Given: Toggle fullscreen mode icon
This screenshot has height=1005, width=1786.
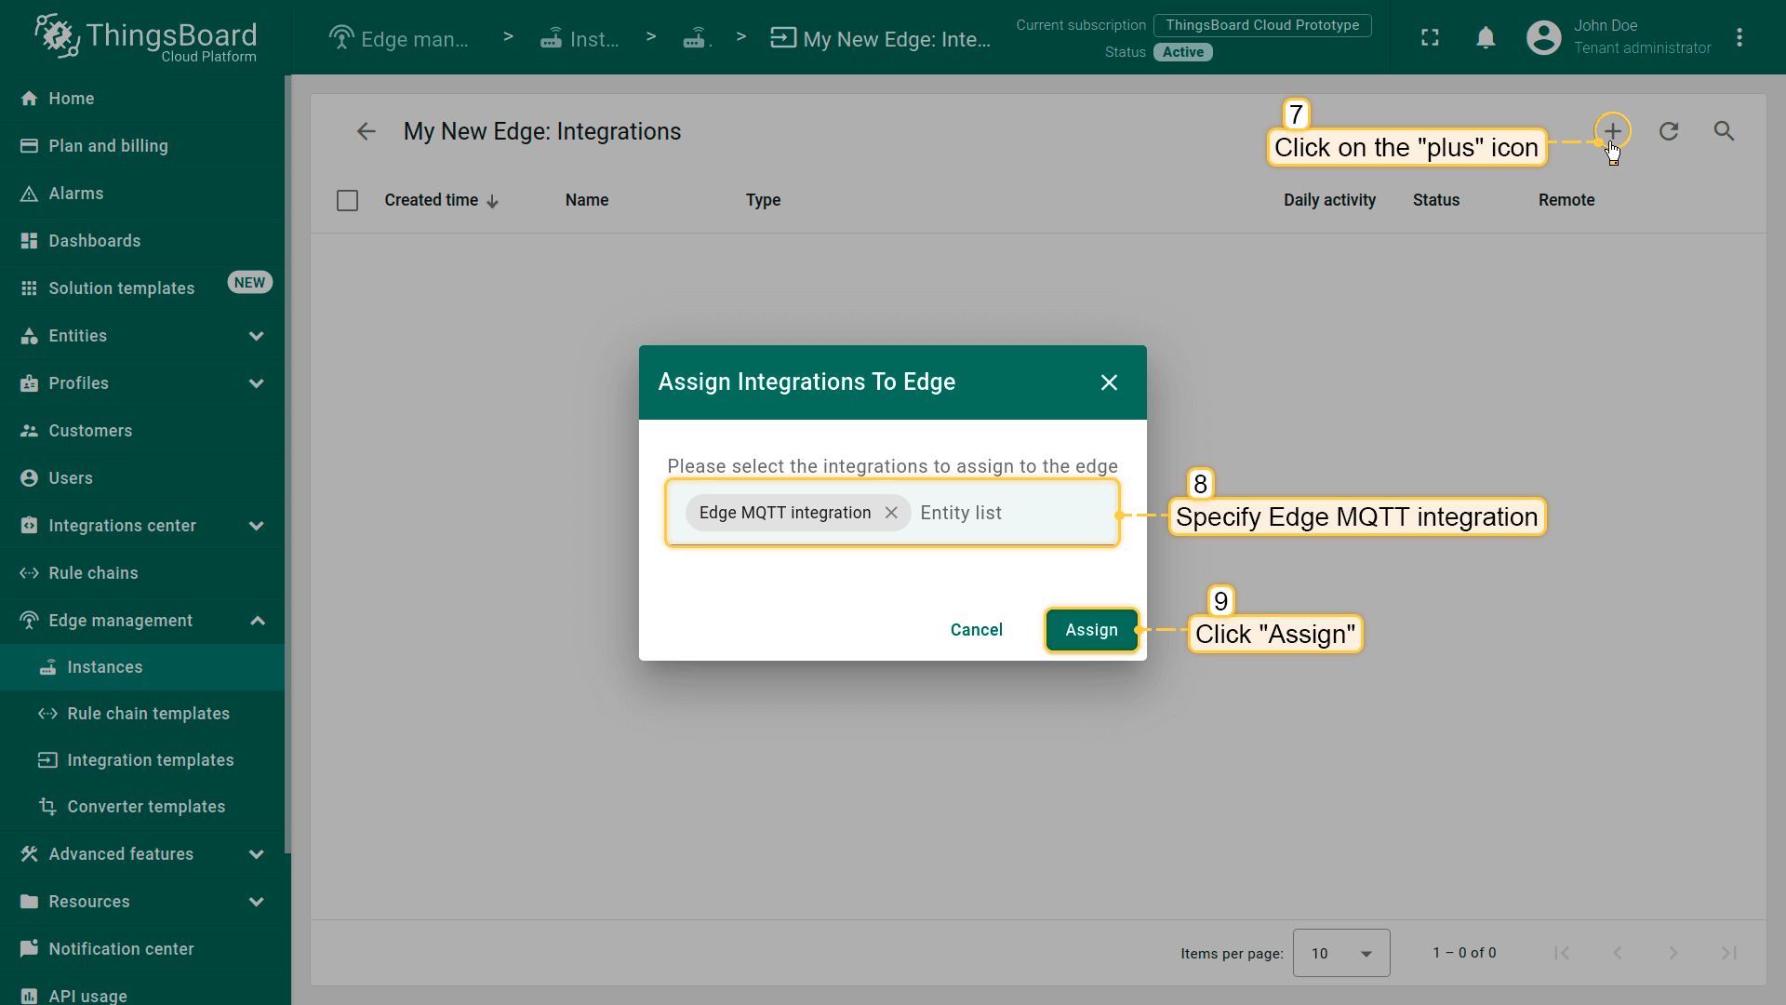Looking at the screenshot, I should (1430, 37).
